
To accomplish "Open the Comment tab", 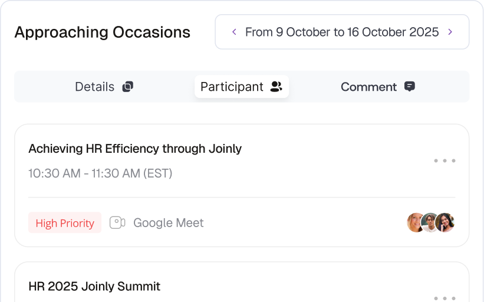I will coord(368,87).
